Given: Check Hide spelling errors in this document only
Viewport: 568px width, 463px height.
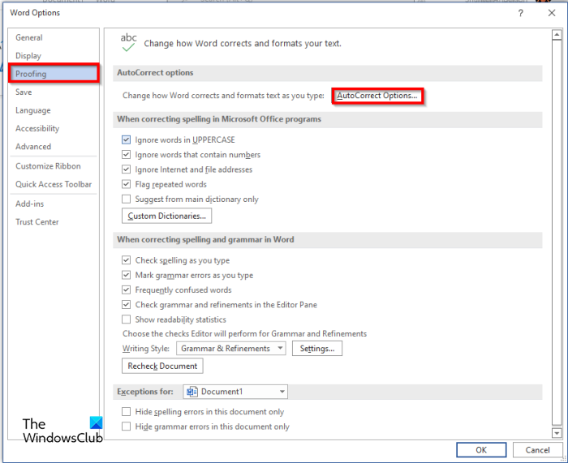Looking at the screenshot, I should pyautogui.click(x=126, y=412).
